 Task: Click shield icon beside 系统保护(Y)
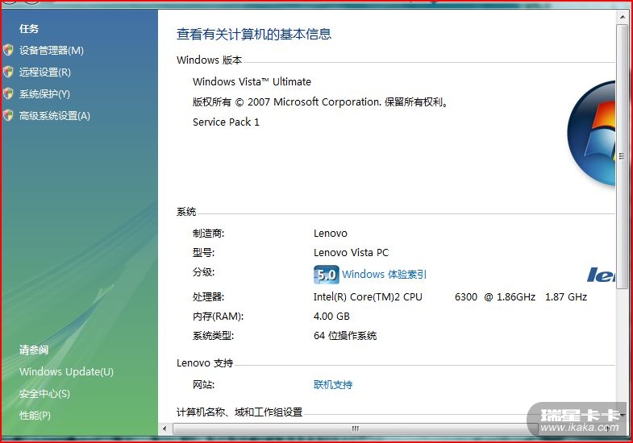[x=8, y=94]
